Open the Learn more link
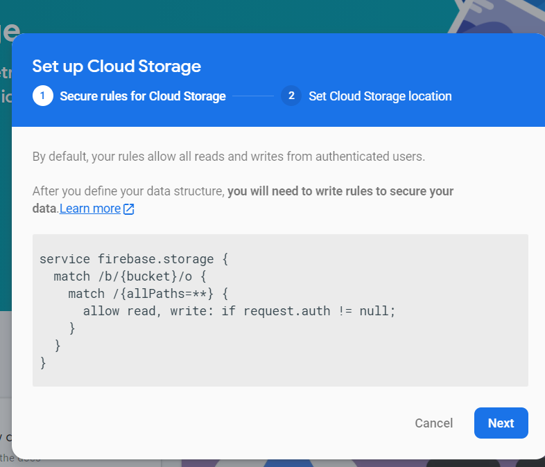This screenshot has width=545, height=467. [x=90, y=209]
